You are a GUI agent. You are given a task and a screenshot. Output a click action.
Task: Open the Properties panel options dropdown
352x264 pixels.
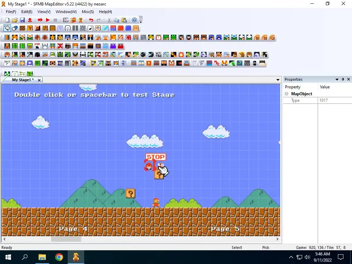point(337,79)
